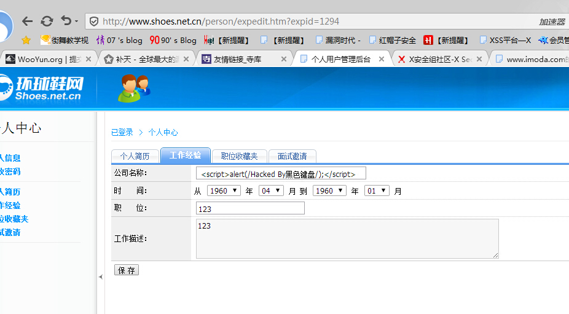
Task: Click the 加速器 label in address bar
Action: (552, 22)
